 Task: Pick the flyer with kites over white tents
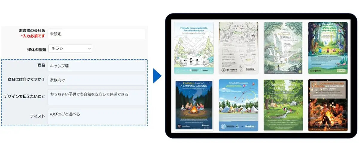pos(238,105)
